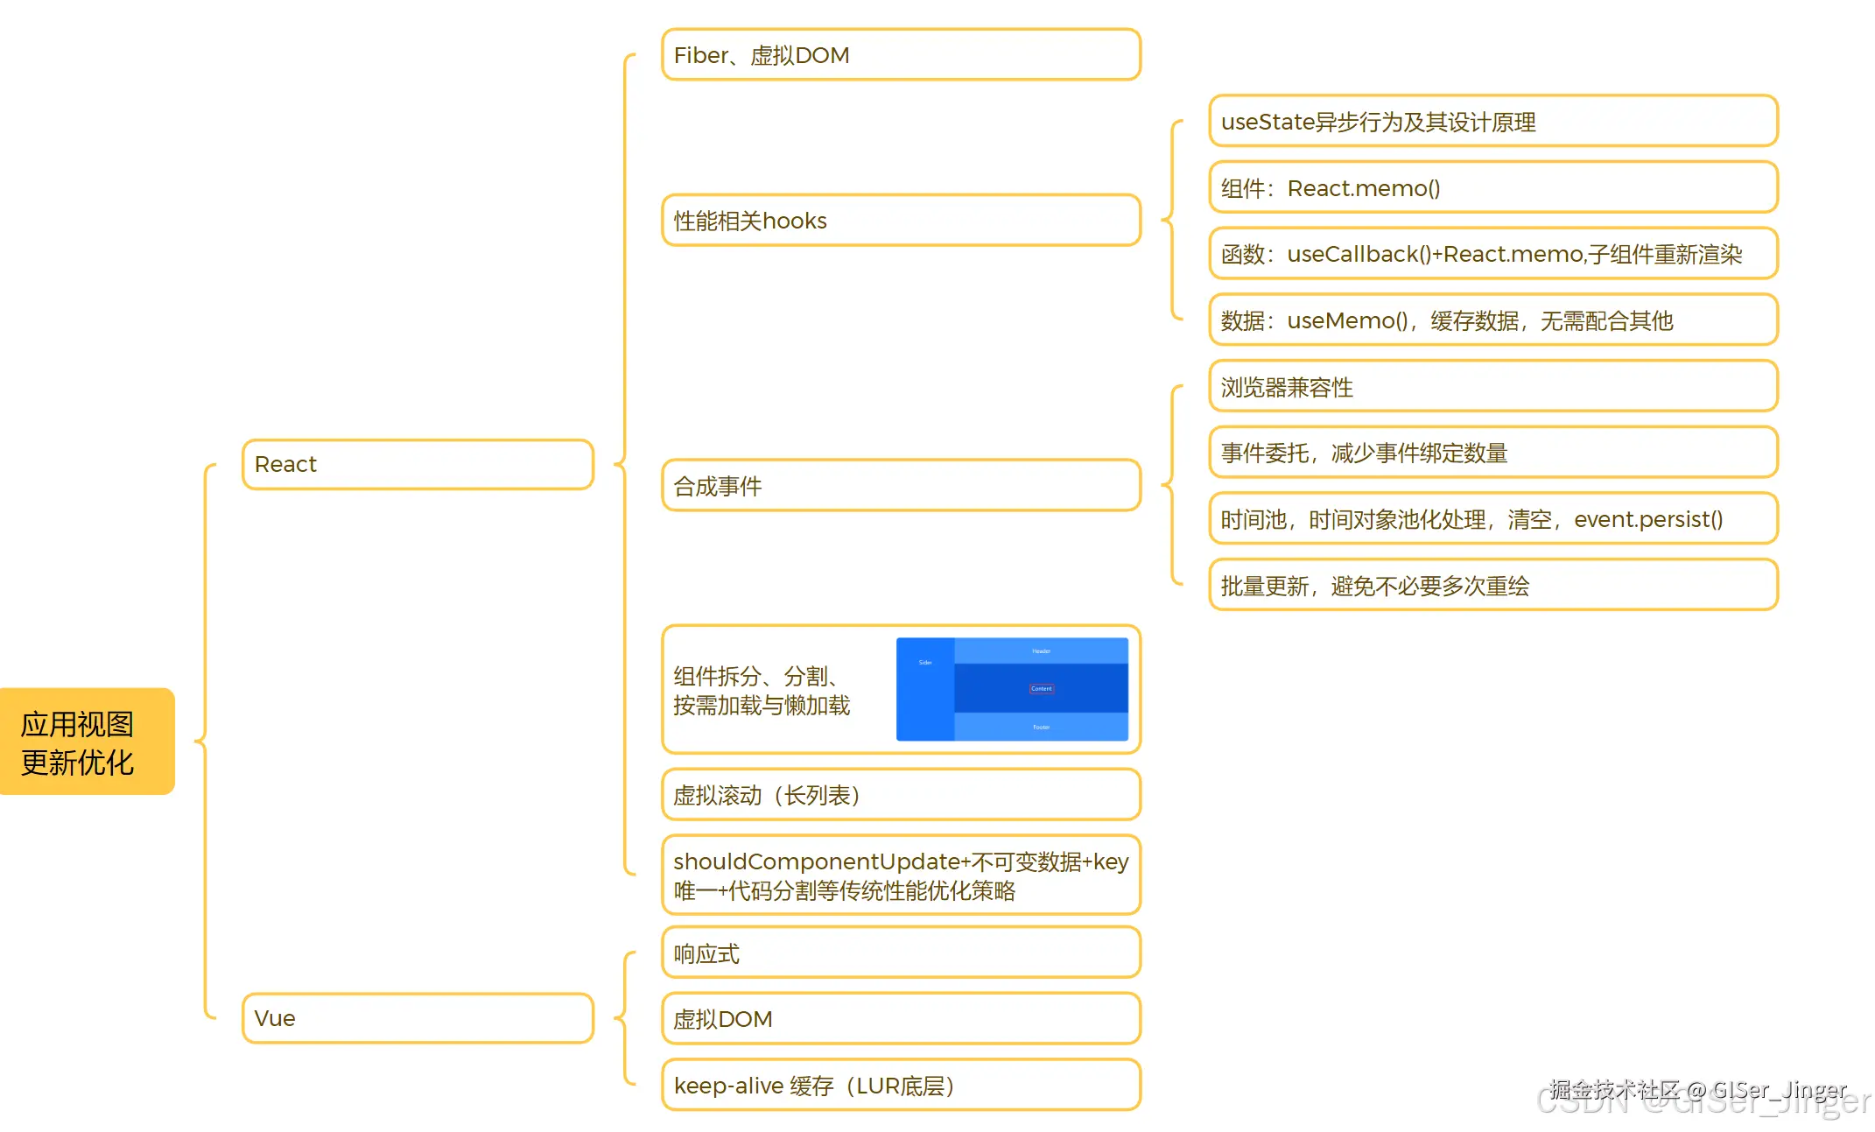Click the 组件：React.memo() node

1492,188
